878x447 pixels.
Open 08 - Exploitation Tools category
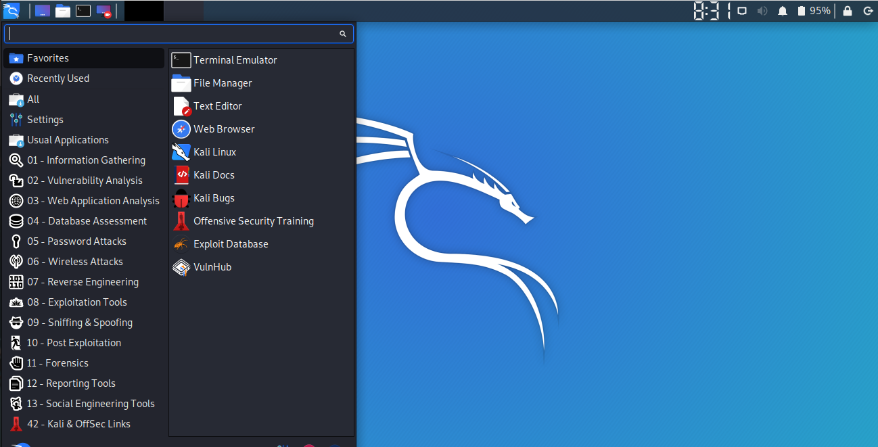[x=85, y=302]
